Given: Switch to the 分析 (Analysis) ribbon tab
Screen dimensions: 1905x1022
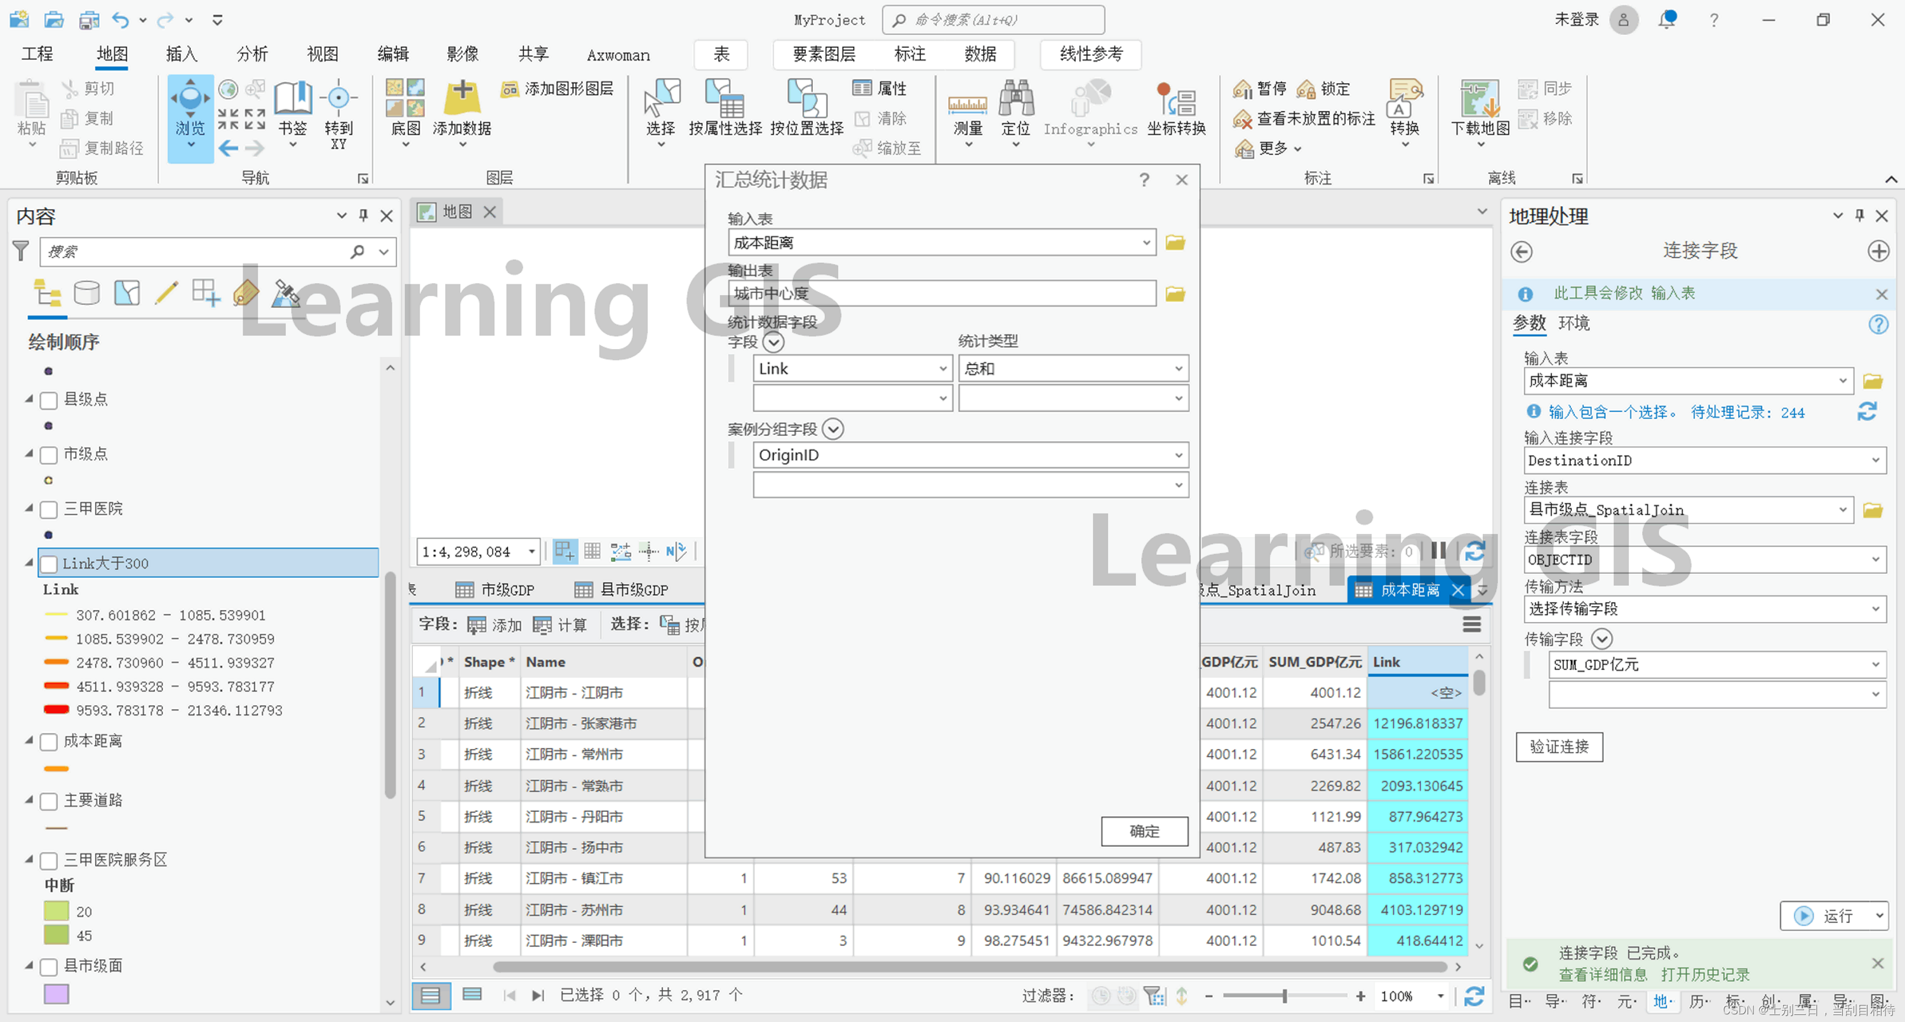Looking at the screenshot, I should click(251, 54).
